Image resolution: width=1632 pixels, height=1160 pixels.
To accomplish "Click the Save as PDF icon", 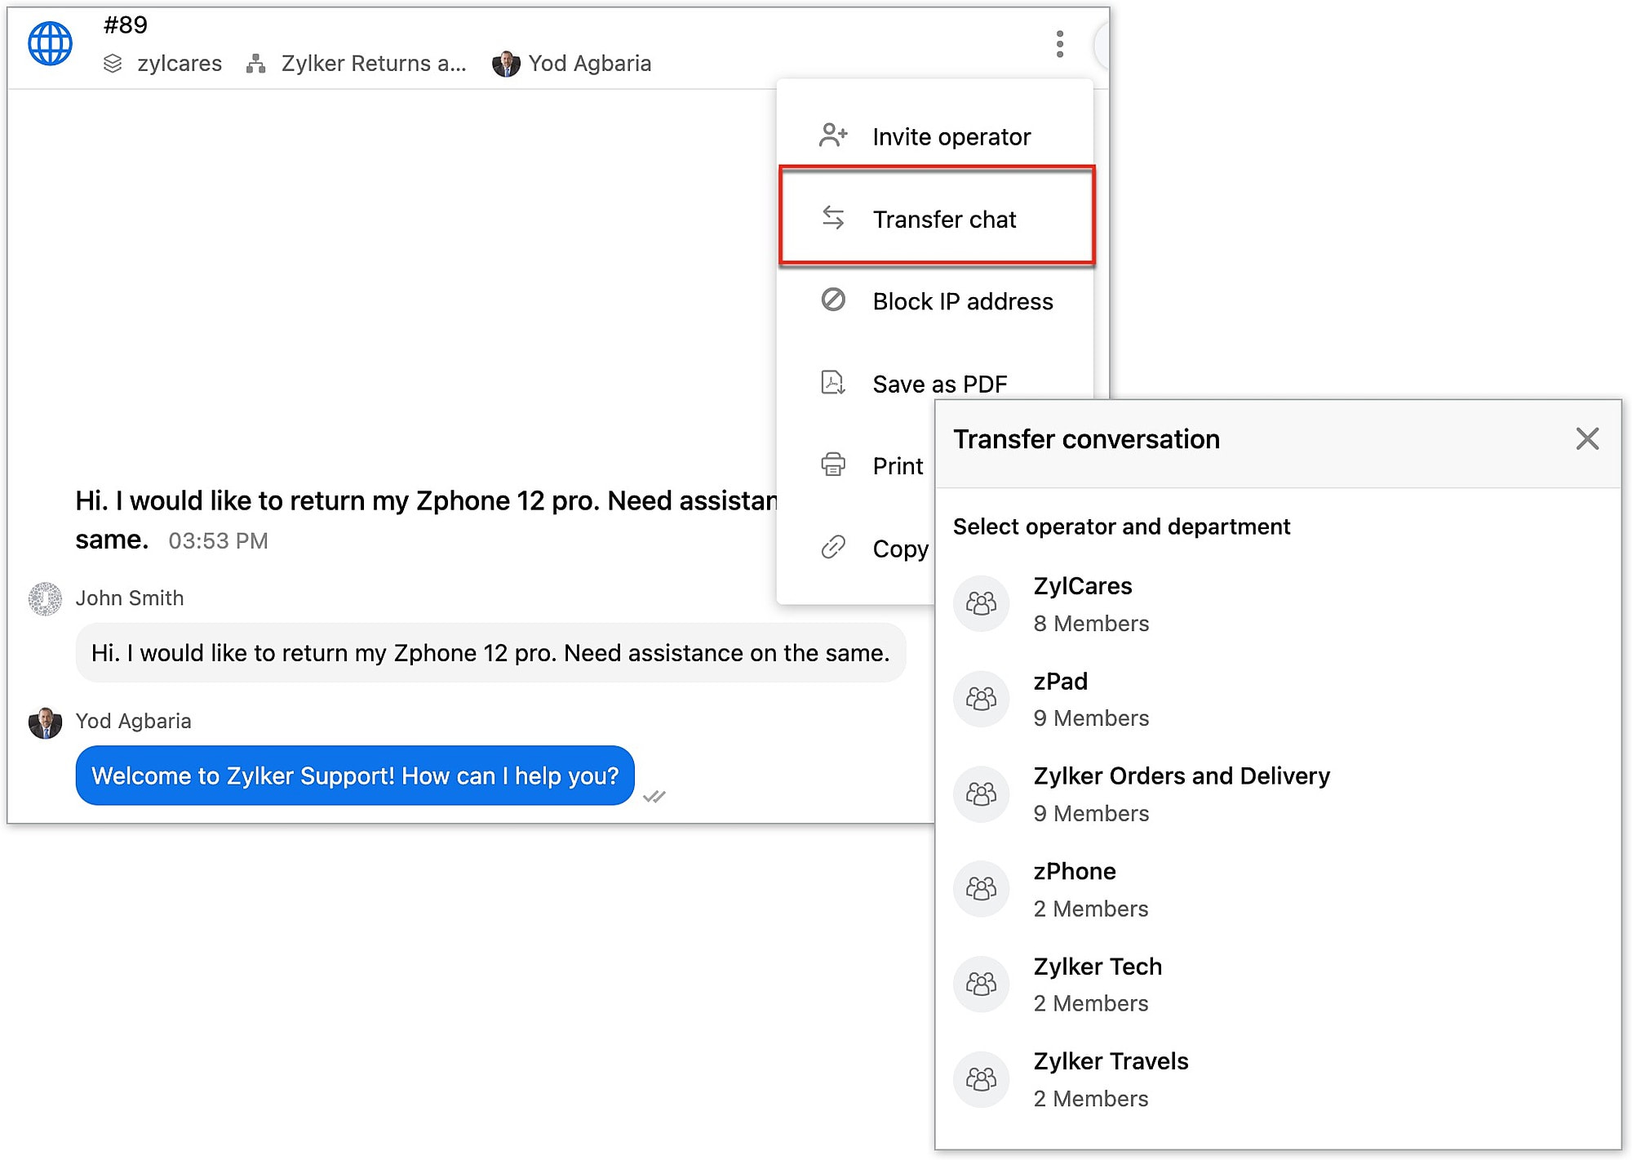I will pos(833,383).
